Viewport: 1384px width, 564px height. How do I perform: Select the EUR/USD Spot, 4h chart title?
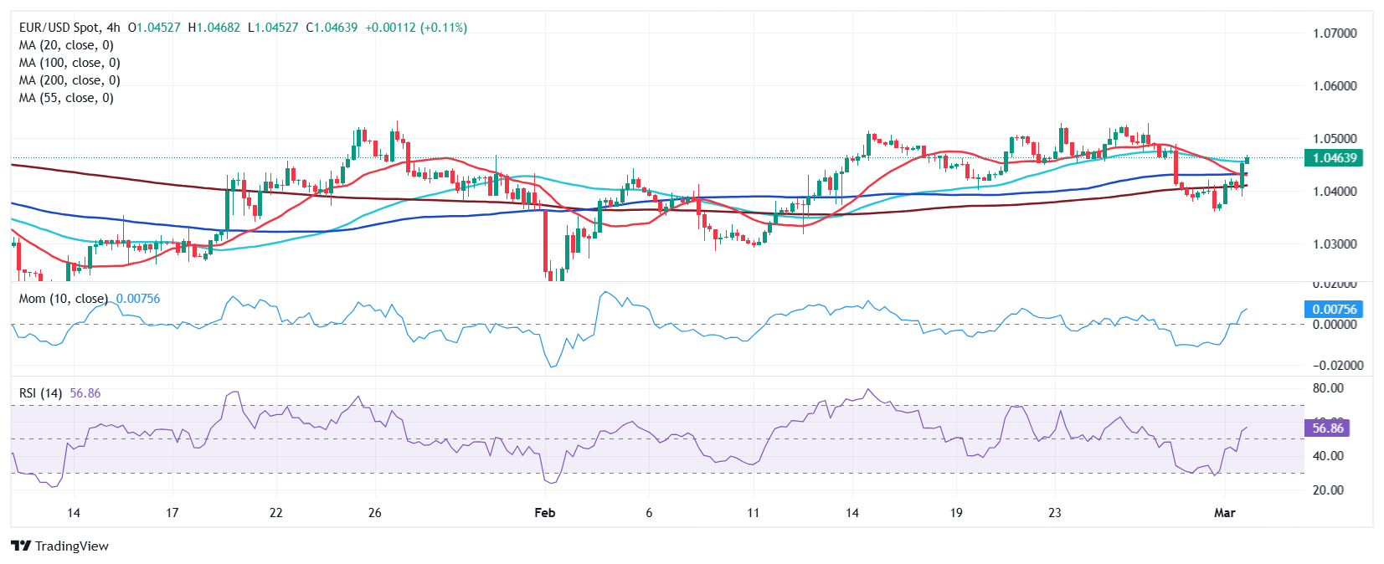pos(69,28)
